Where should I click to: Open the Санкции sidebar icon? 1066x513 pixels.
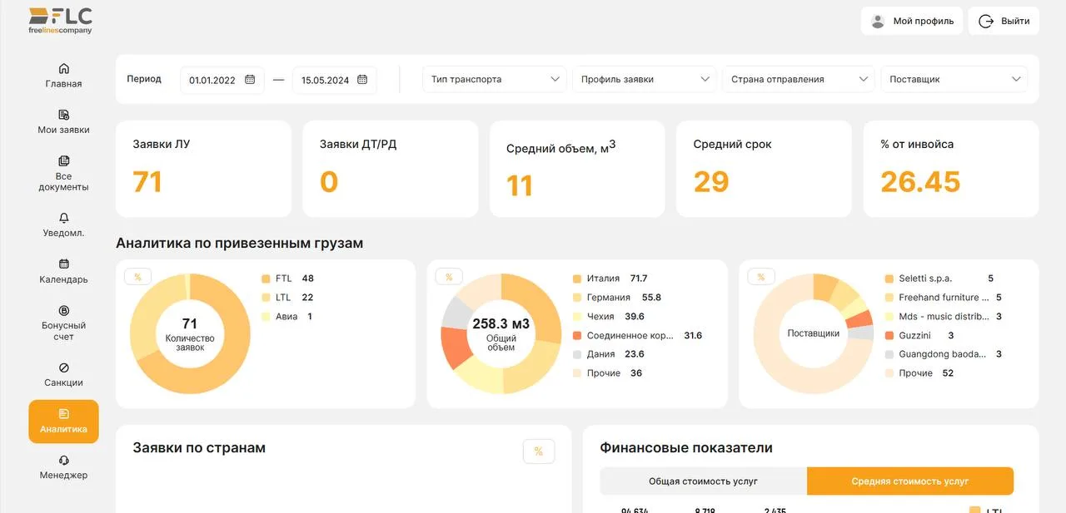[64, 367]
